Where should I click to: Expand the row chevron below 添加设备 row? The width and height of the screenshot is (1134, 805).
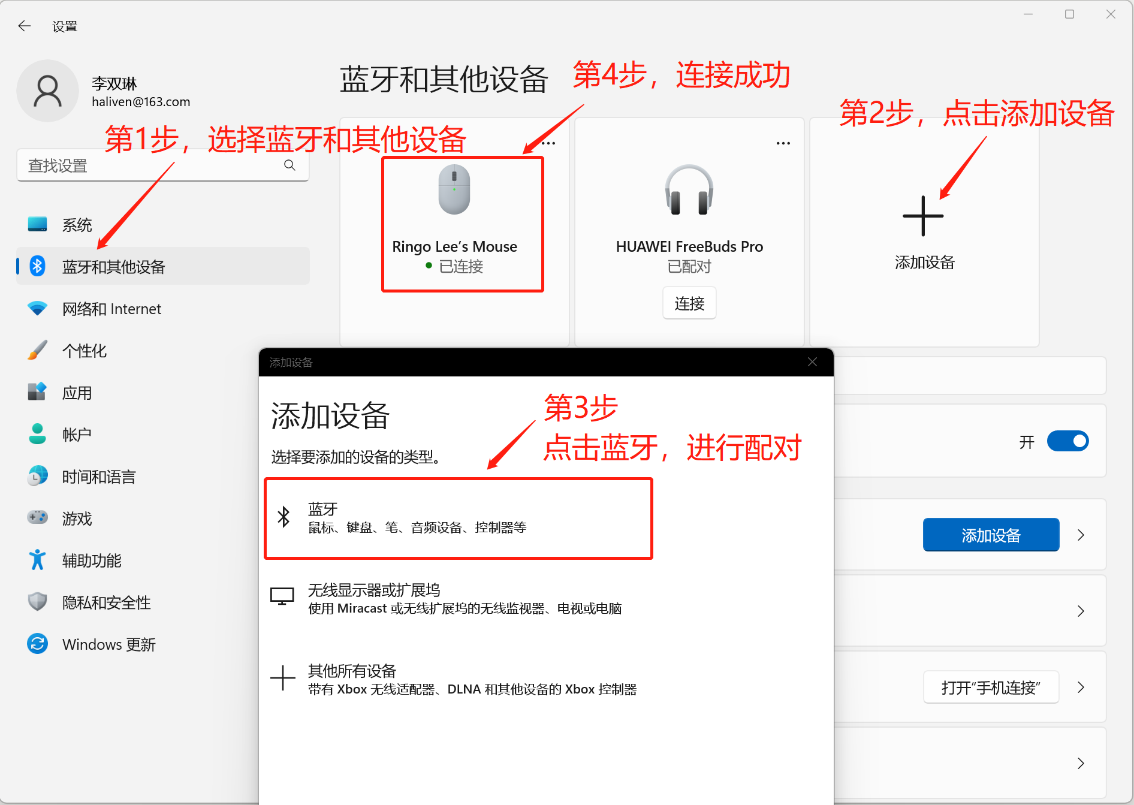(x=1081, y=611)
